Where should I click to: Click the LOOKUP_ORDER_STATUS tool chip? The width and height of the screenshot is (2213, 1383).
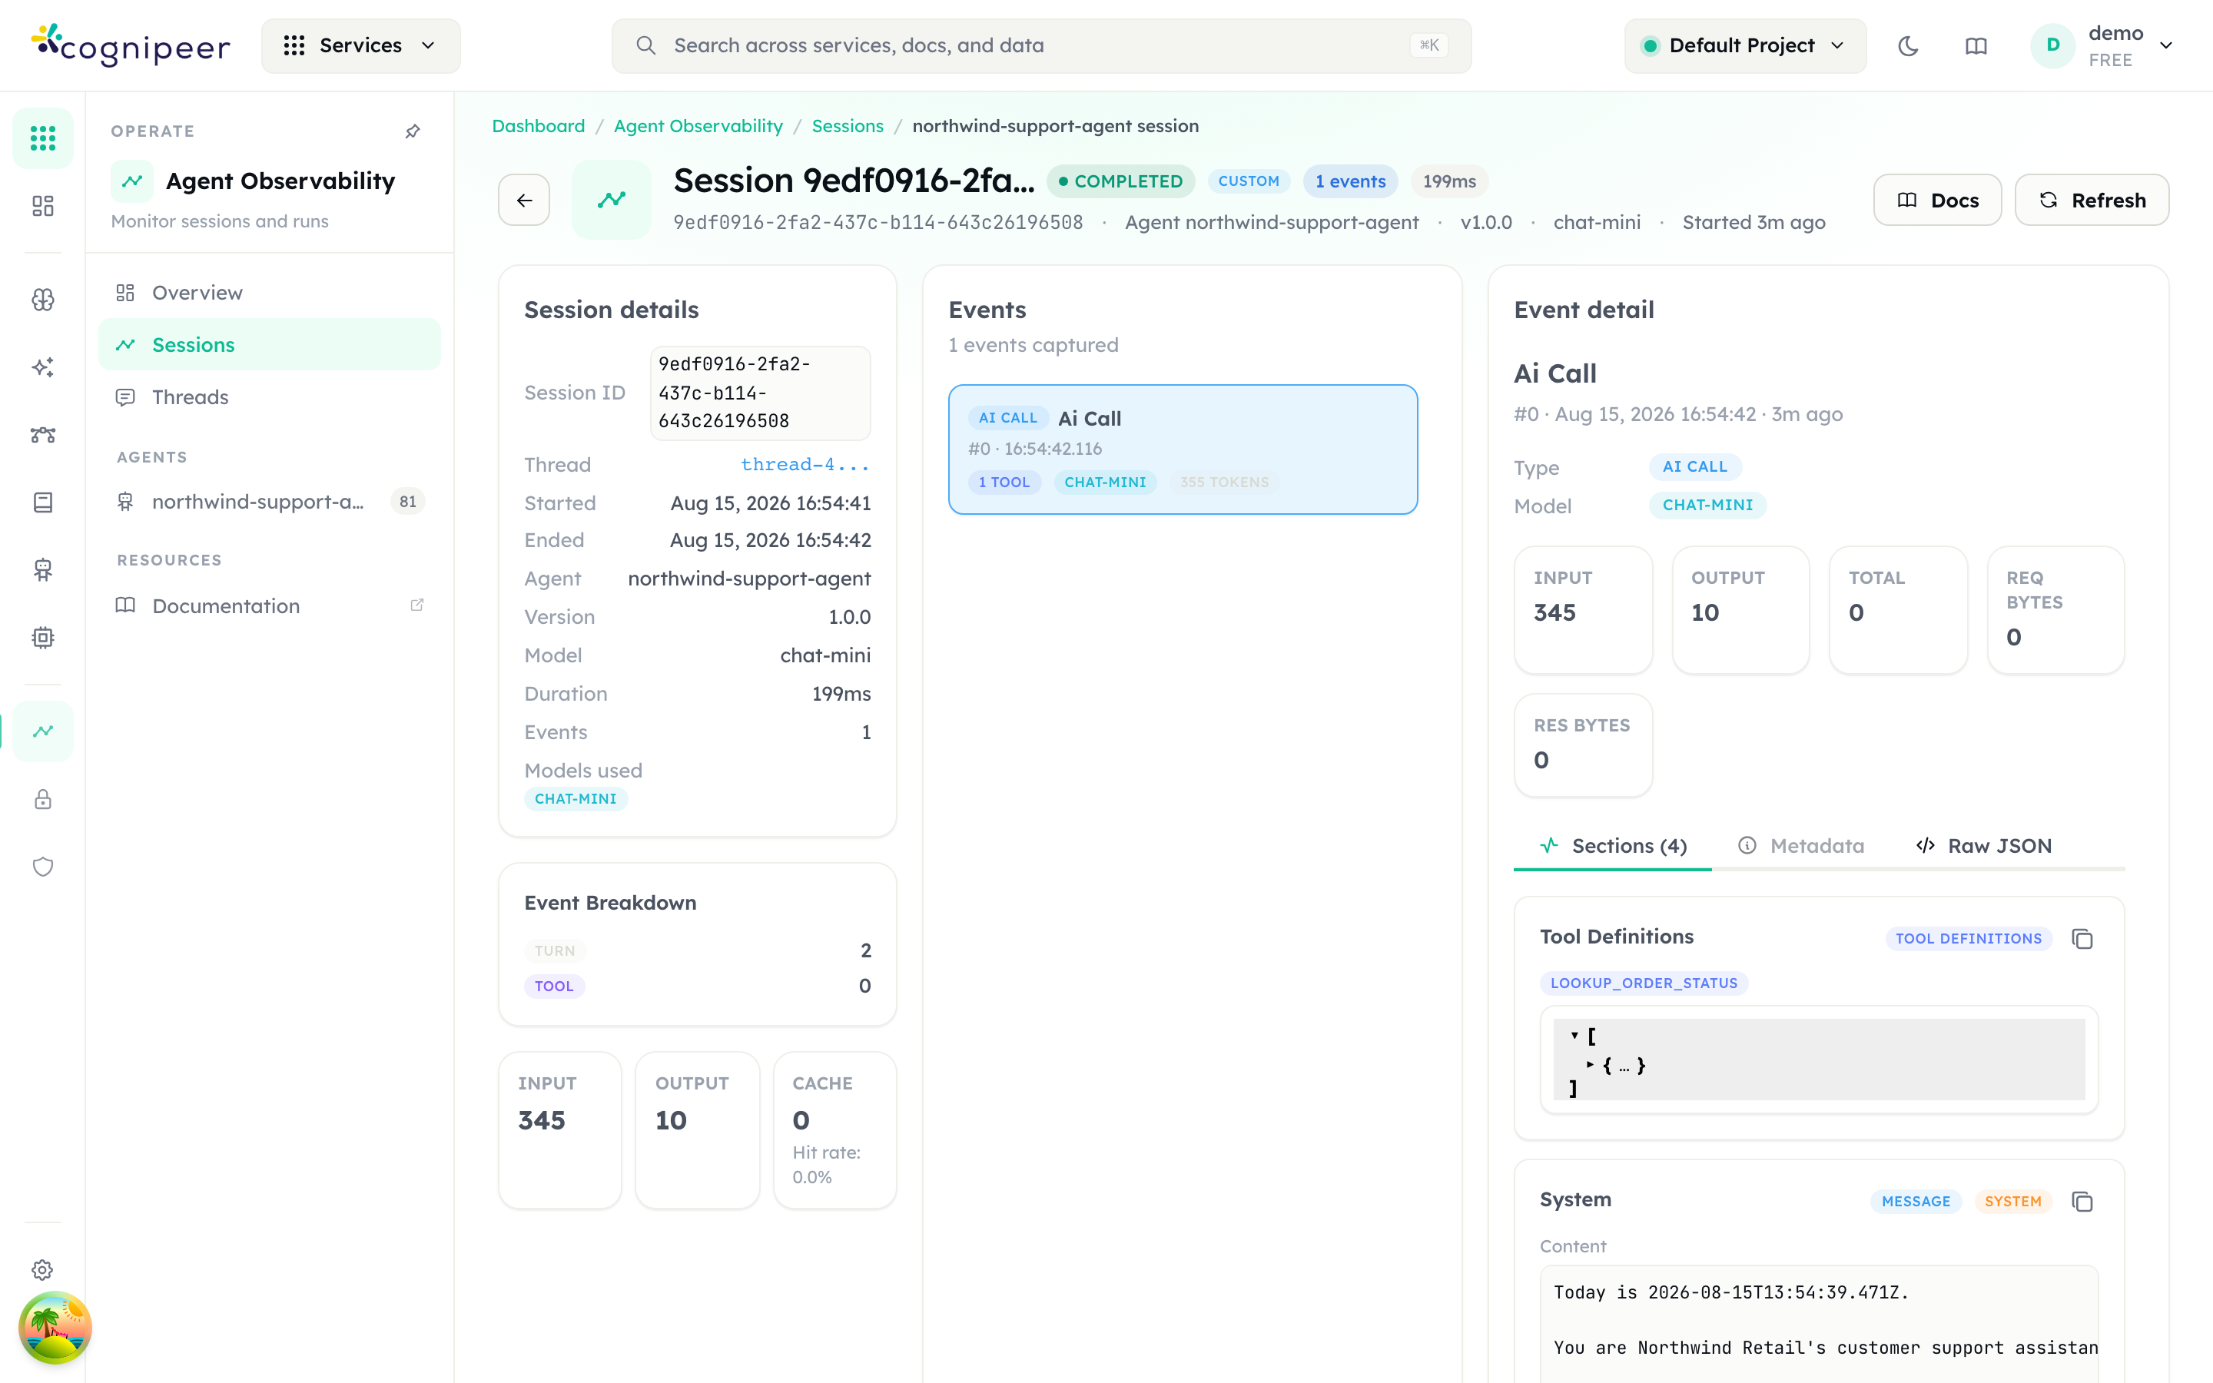click(x=1644, y=983)
